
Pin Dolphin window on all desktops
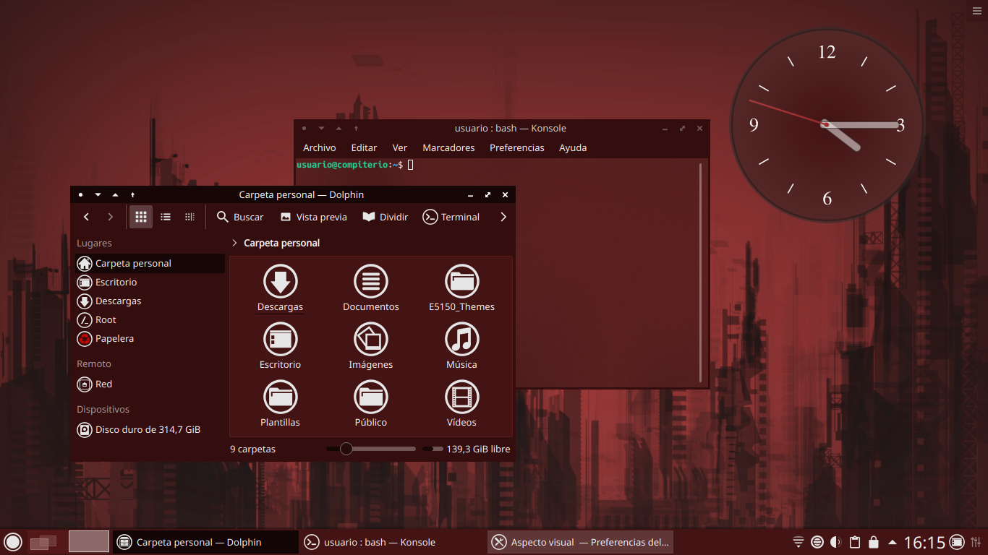[x=132, y=194]
